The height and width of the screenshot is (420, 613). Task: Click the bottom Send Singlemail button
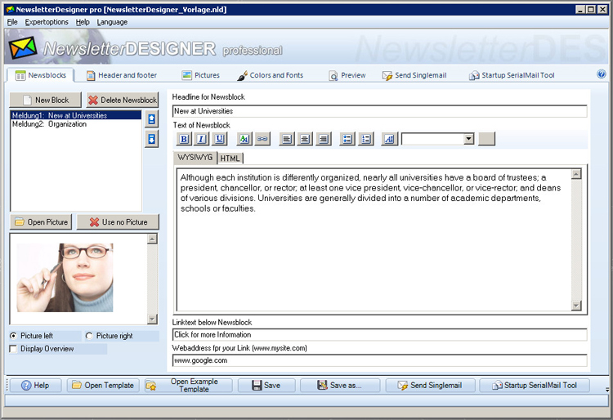(x=430, y=385)
